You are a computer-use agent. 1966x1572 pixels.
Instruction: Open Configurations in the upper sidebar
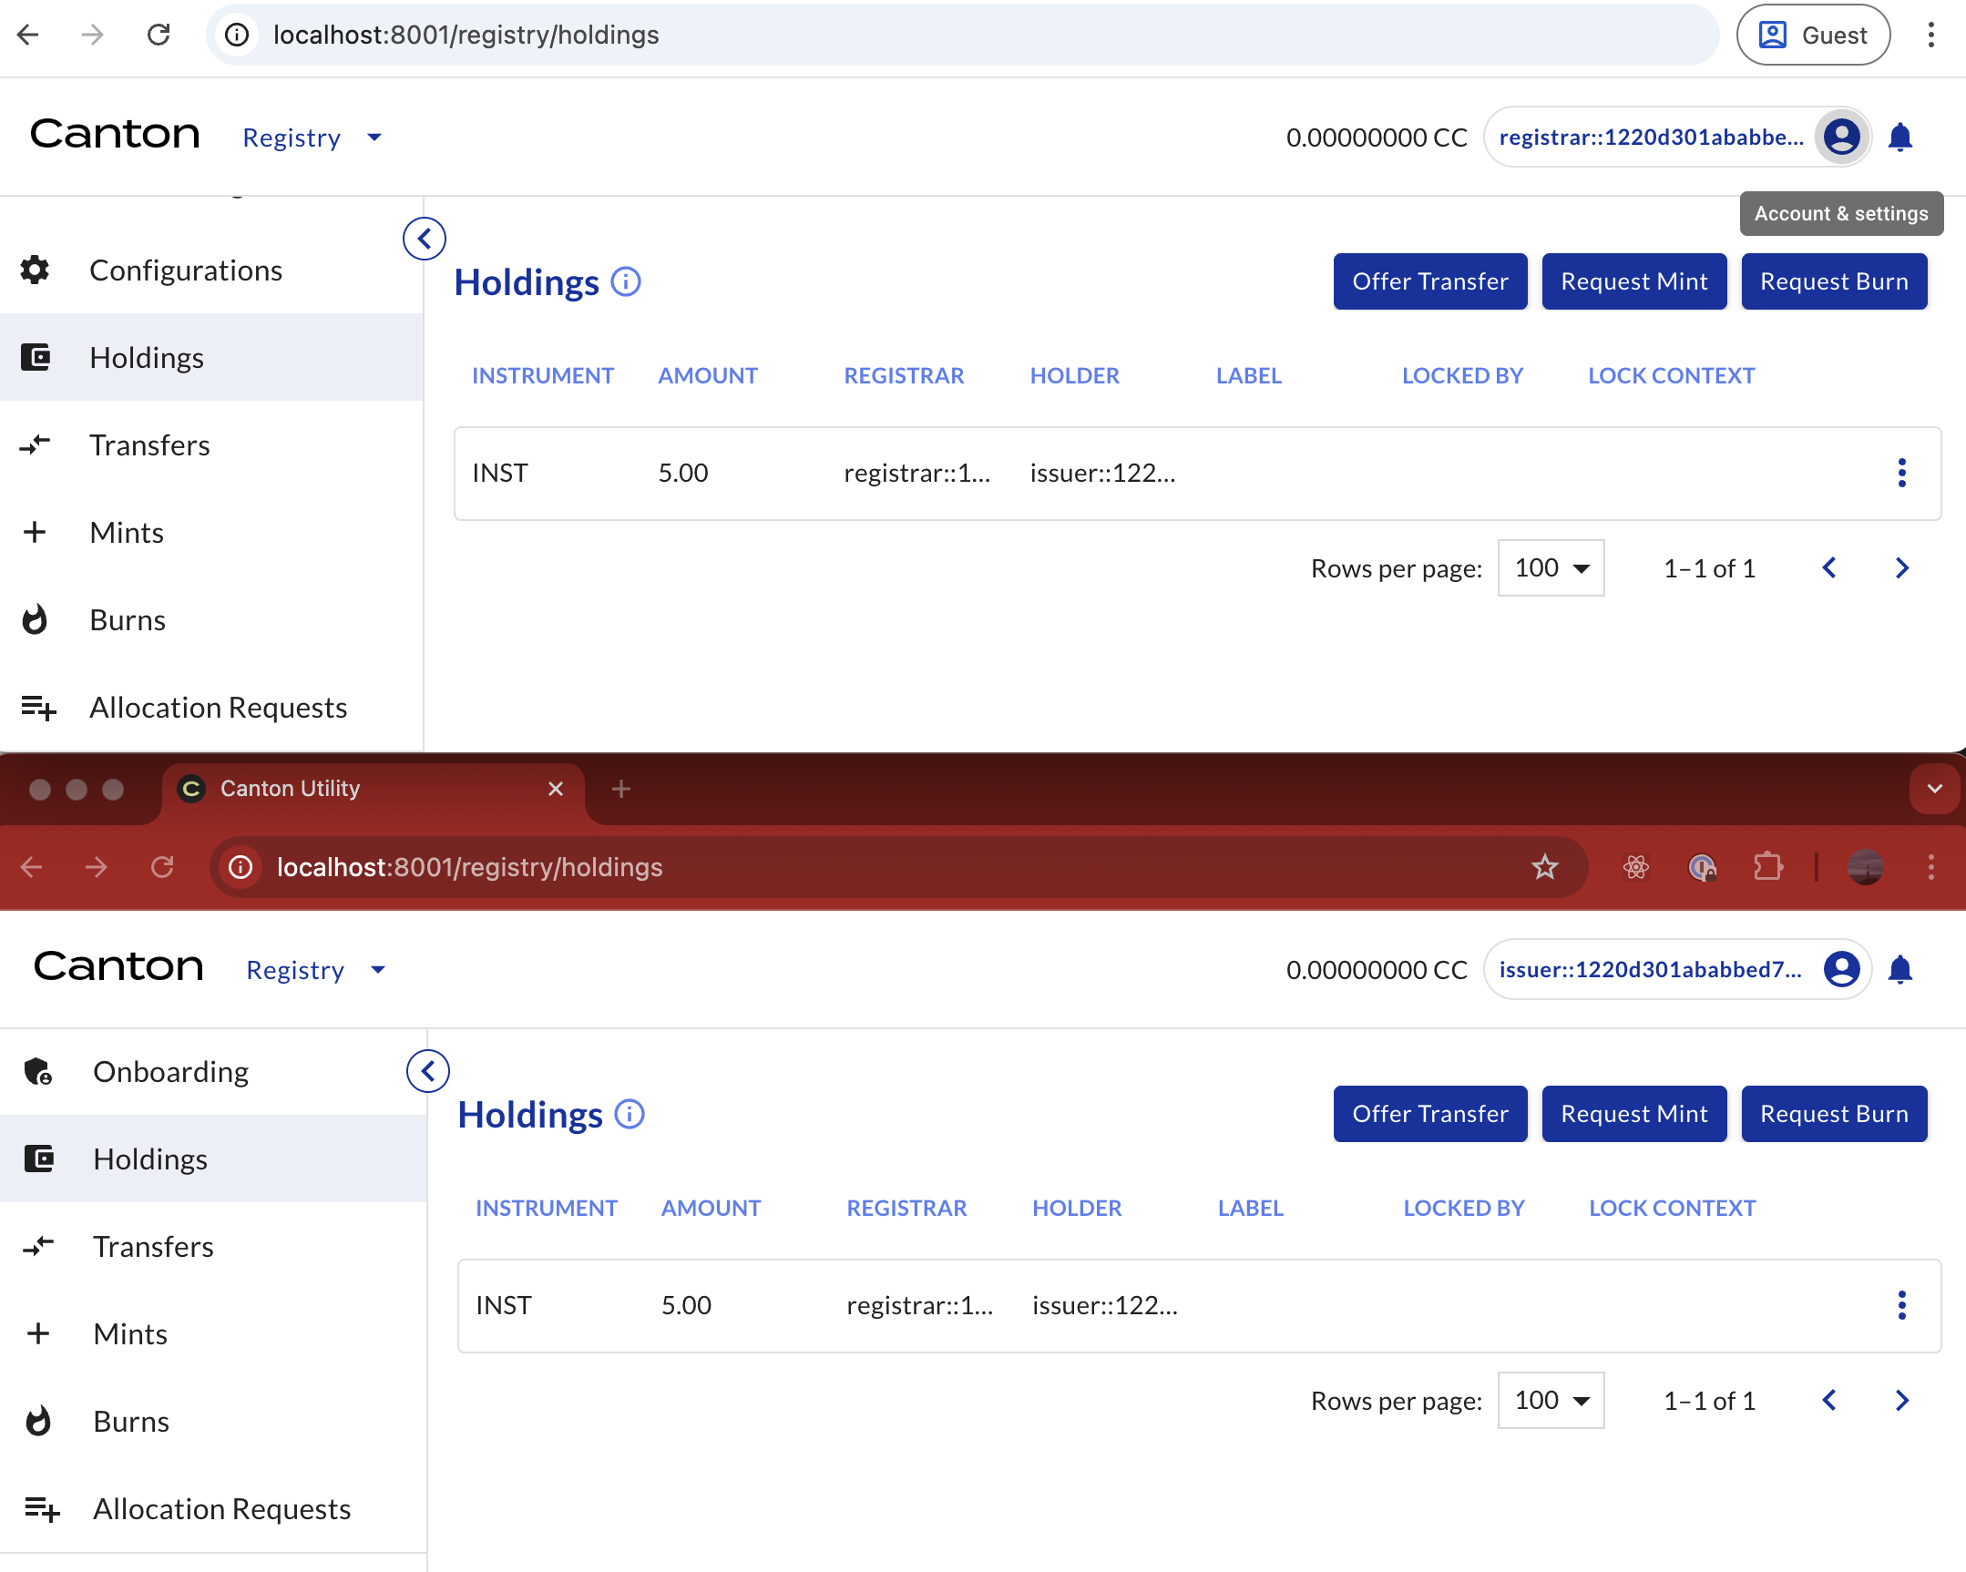[x=185, y=270]
